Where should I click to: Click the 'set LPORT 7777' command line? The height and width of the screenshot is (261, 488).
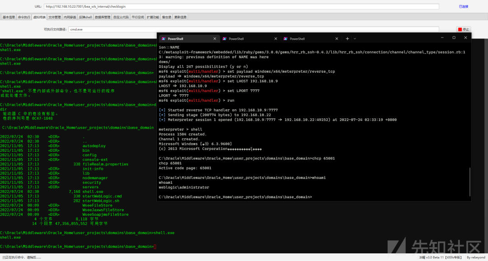pos(209,90)
